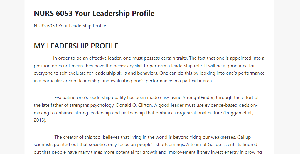
Task: Click the phrase 'appointed into a'
Action: point(247,58)
